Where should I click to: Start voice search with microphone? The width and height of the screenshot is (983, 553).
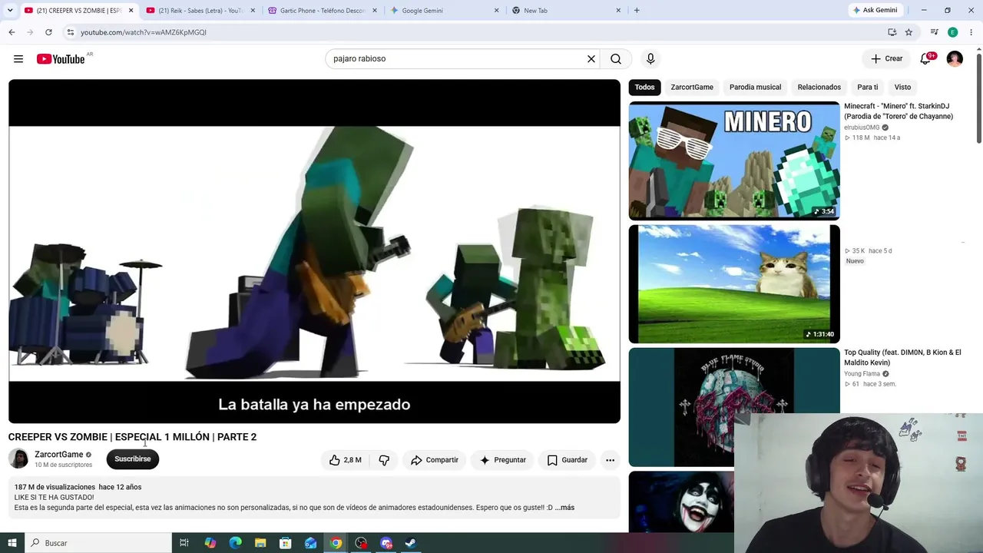(650, 59)
